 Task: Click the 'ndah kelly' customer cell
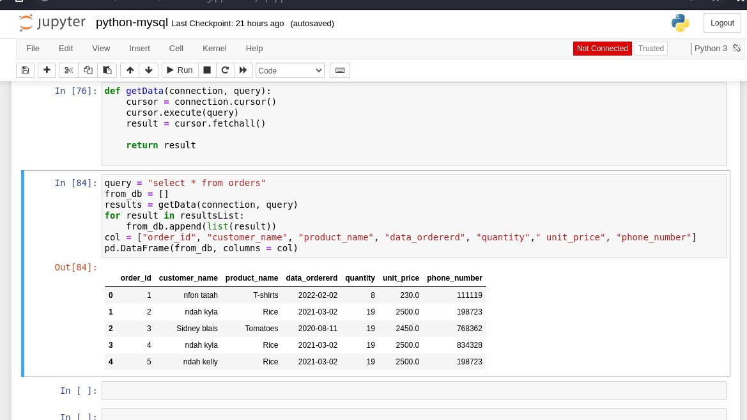[x=200, y=362]
